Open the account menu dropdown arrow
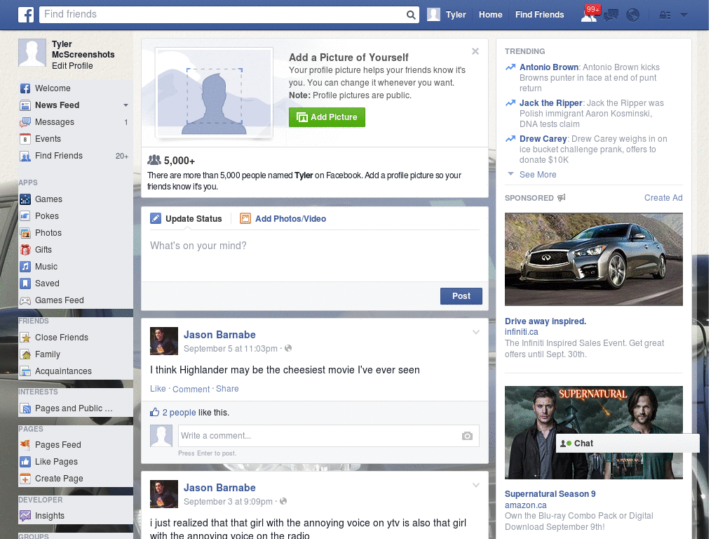Viewport: 718px width, 539px height. [684, 15]
